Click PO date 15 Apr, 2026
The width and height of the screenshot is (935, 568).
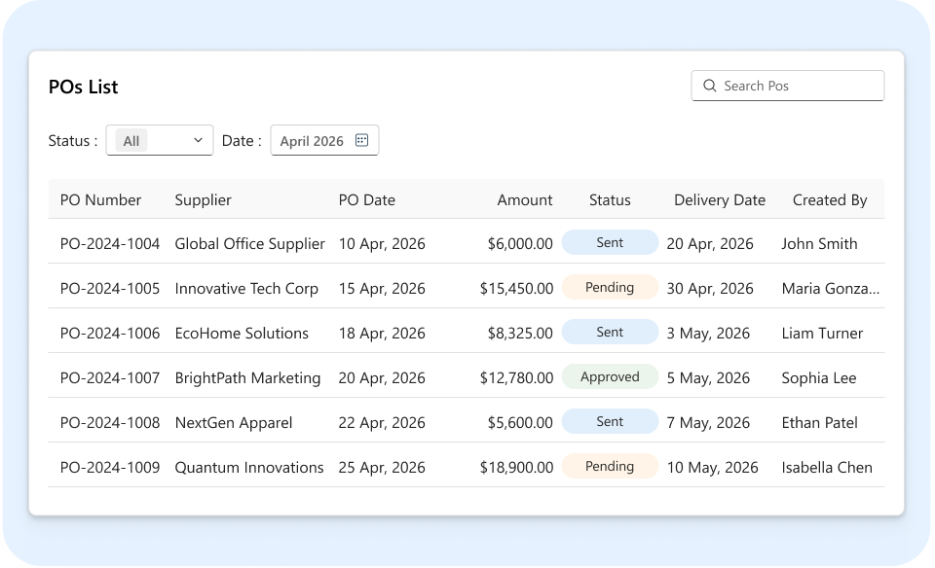coord(382,288)
